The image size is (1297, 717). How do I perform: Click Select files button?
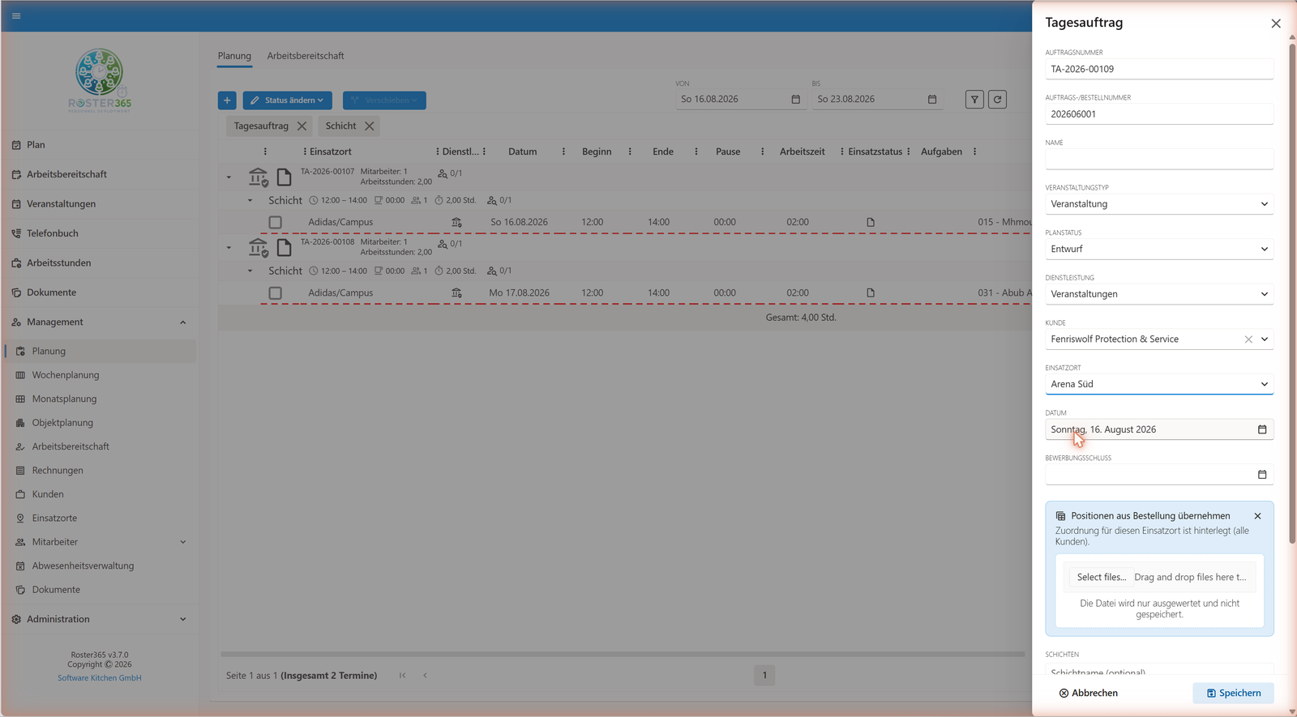click(x=1101, y=578)
